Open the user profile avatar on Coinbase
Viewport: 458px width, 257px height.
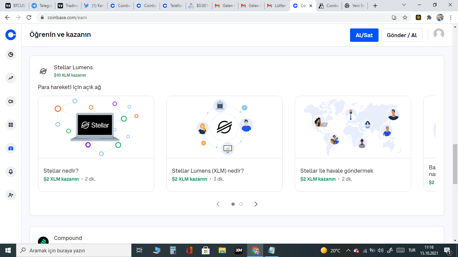pos(439,34)
